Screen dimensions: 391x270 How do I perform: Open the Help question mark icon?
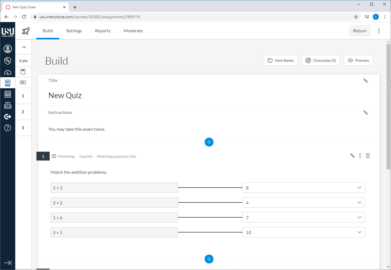tap(7, 128)
